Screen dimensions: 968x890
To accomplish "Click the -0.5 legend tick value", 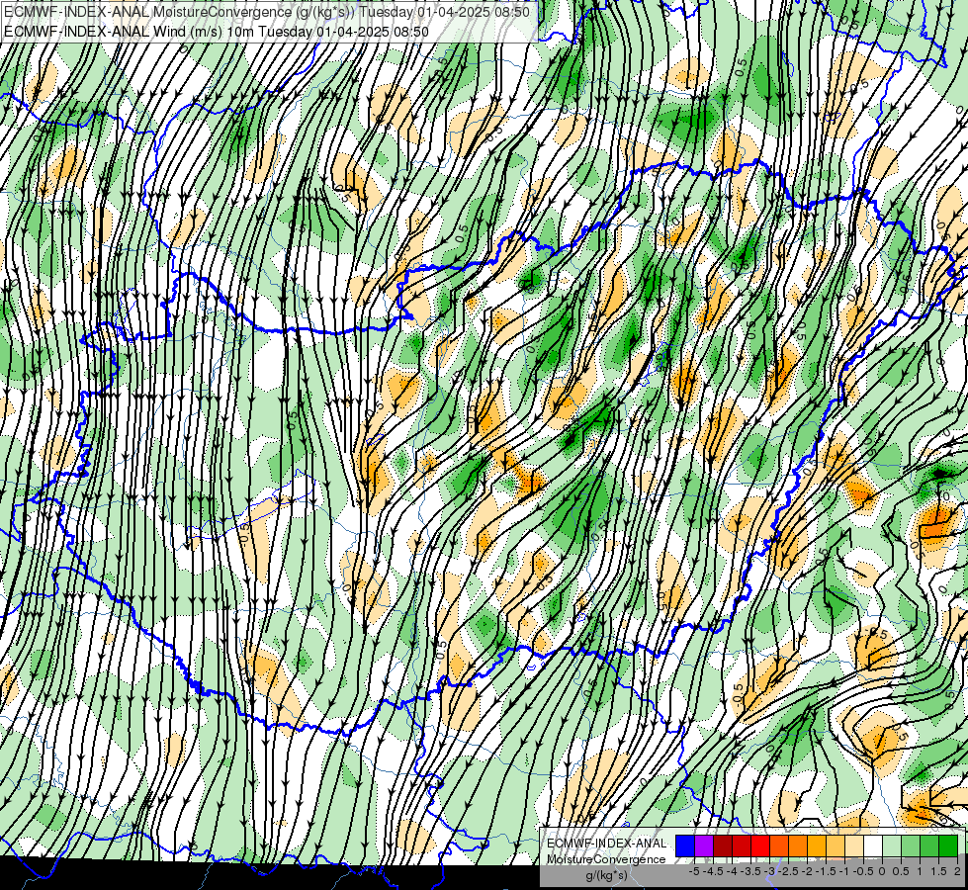I will coord(863,871).
